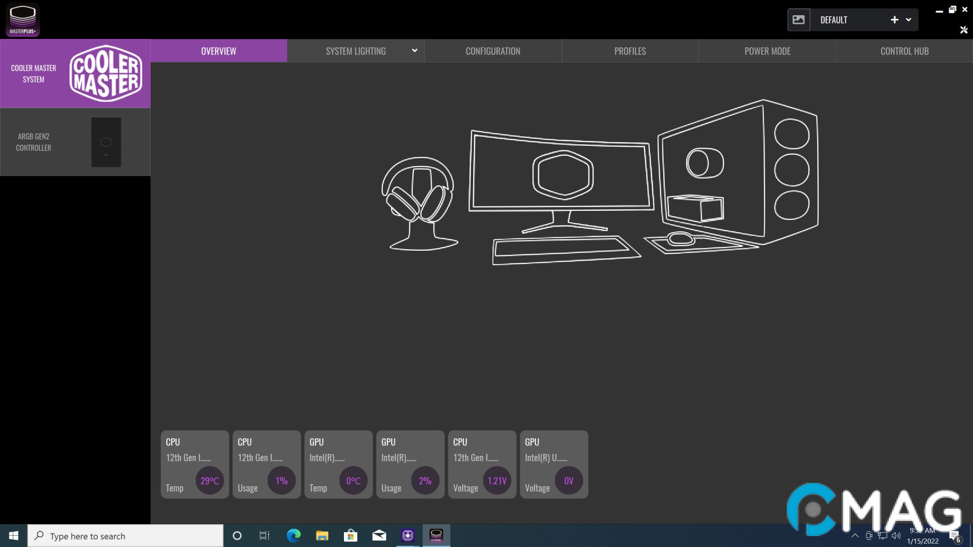Select the Overview tab
Screen dimensions: 973x547
click(219, 51)
